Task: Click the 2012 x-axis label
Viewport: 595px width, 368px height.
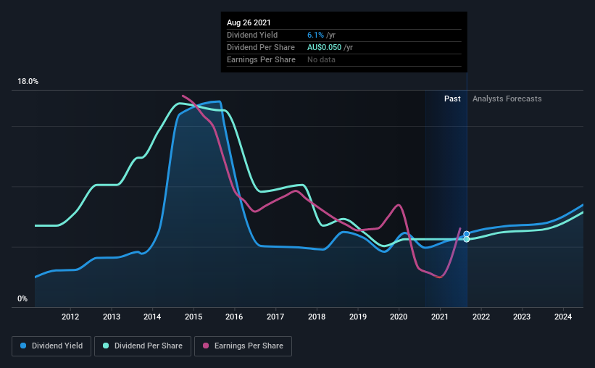Action: (x=70, y=317)
